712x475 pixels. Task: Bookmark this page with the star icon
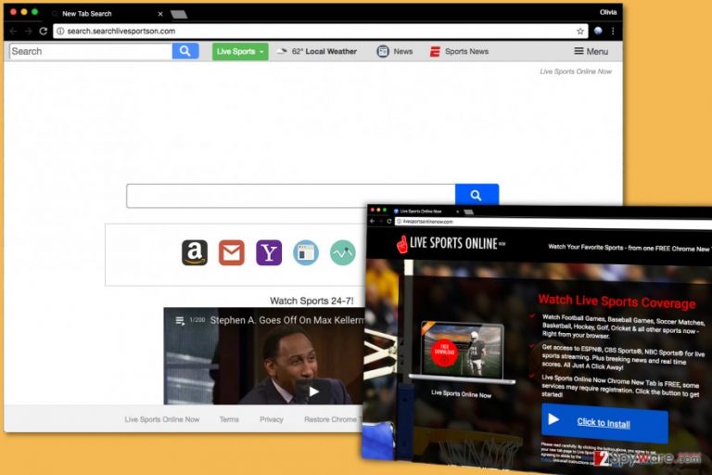(x=579, y=31)
